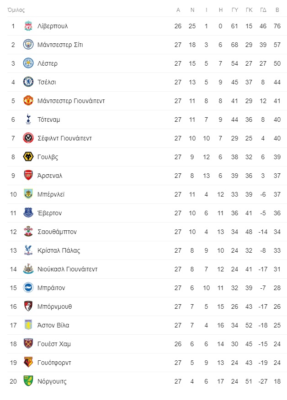Click the Liverpool club crest
Image resolution: width=287 pixels, height=400 pixels.
[28, 26]
